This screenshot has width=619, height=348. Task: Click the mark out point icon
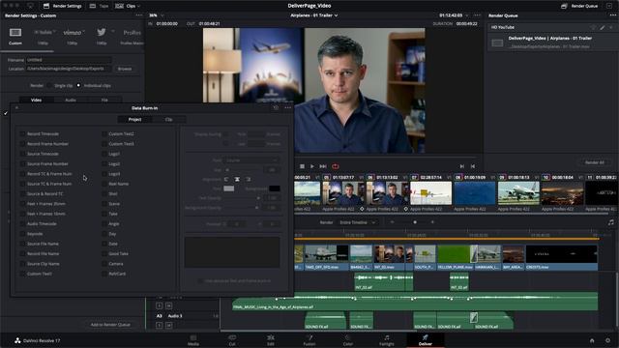tap(473, 166)
